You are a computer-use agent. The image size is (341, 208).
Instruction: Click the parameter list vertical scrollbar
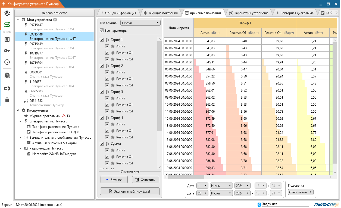160,86
